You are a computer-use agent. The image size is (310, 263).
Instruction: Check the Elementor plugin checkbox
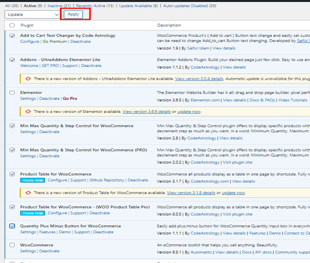pos(12,93)
